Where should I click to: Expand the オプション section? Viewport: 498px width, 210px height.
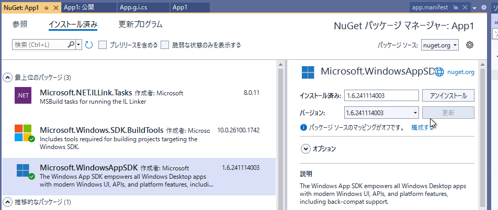[305, 149]
